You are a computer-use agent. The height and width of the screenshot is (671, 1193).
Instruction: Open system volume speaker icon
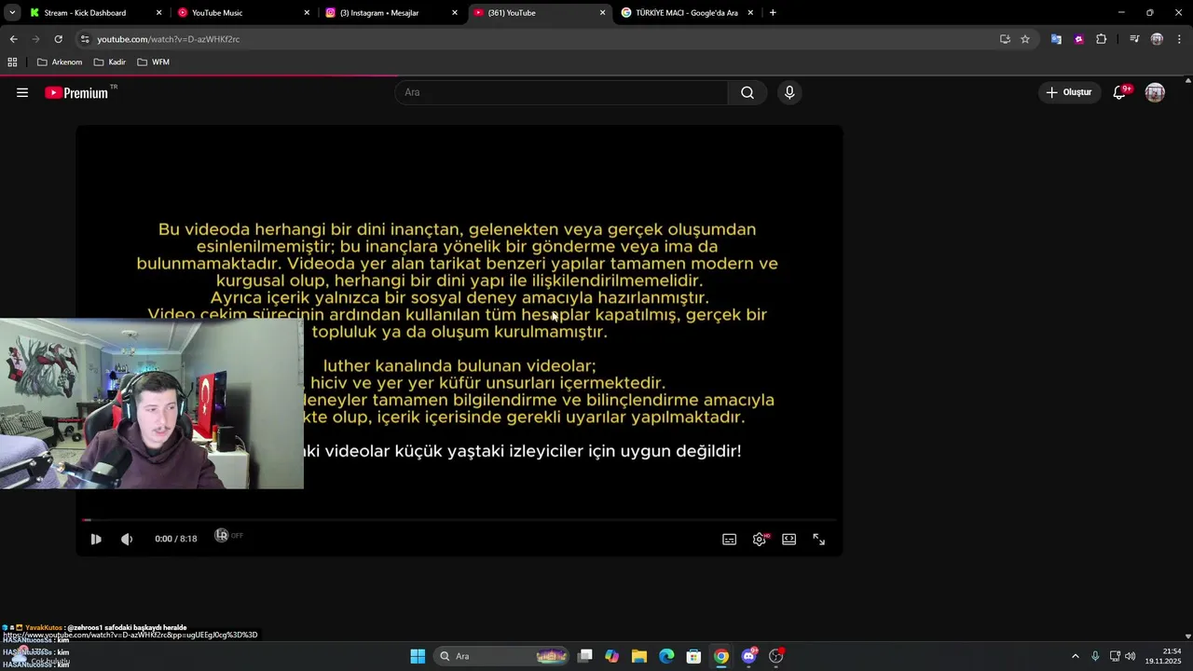pyautogui.click(x=1130, y=656)
